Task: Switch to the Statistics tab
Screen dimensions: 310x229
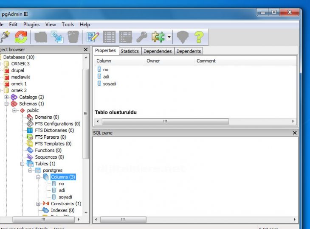Action: 130,51
